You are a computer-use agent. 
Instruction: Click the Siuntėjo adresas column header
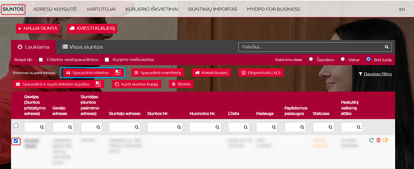[x=124, y=114]
